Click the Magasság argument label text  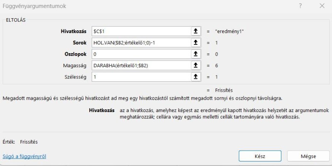pos(75,66)
